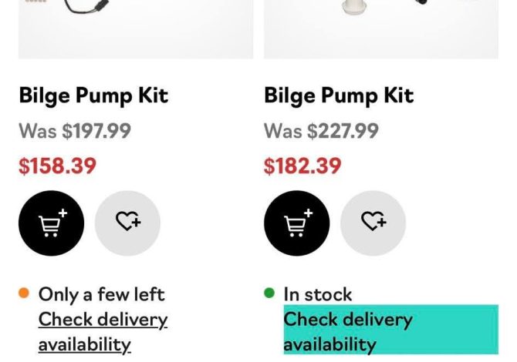517x362 pixels.
Task: Save the $158.39 kit to wishlist
Action: click(127, 223)
